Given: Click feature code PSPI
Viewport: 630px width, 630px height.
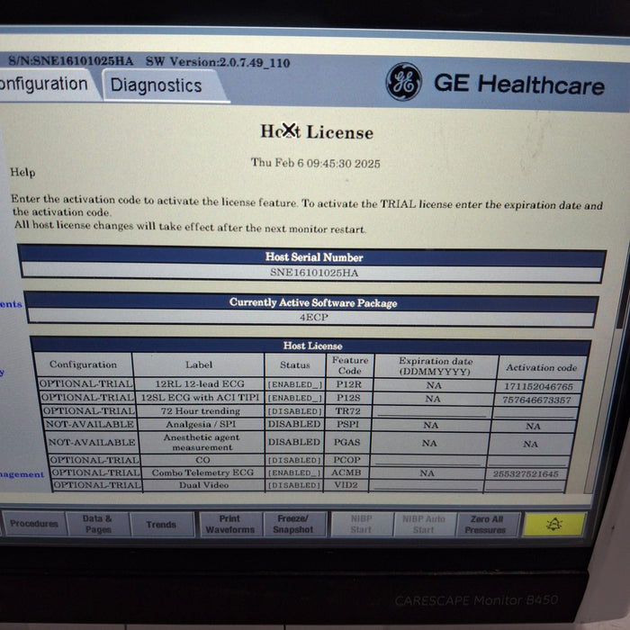Looking at the screenshot, I should [x=347, y=424].
